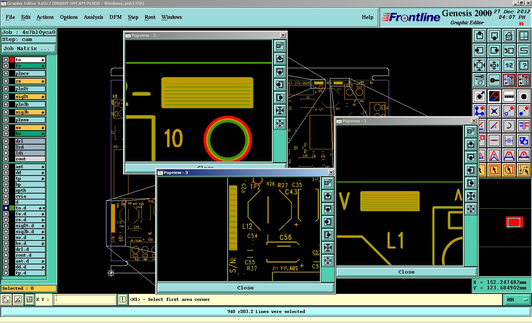Toggle the checkbox for layer sig2t
This screenshot has width=532, height=323.
(x=6, y=97)
